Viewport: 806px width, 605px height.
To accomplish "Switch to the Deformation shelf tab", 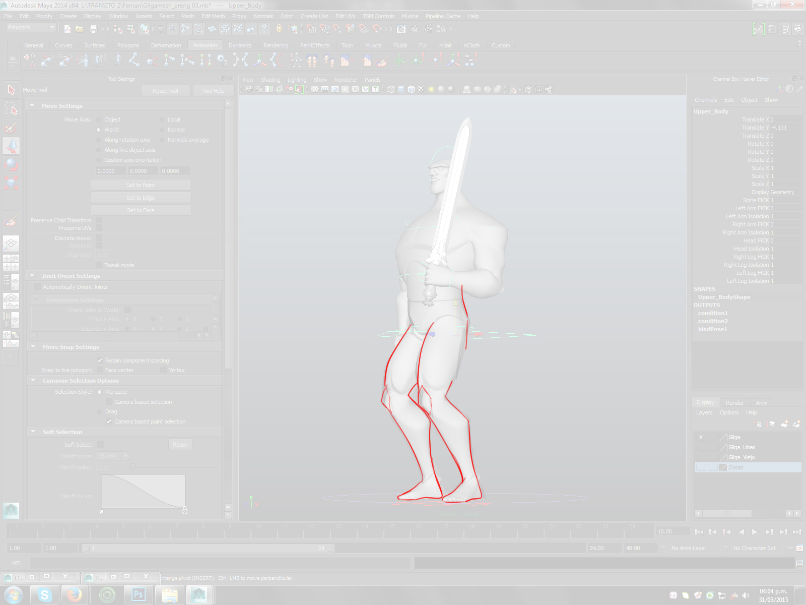I will 166,45.
